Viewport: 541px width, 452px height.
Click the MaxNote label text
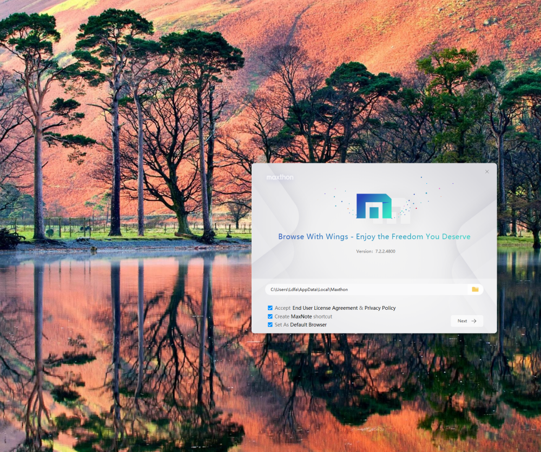[302, 316]
